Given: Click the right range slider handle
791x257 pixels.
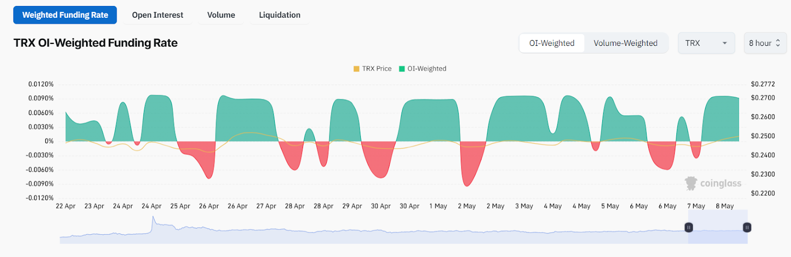Looking at the screenshot, I should point(747,227).
